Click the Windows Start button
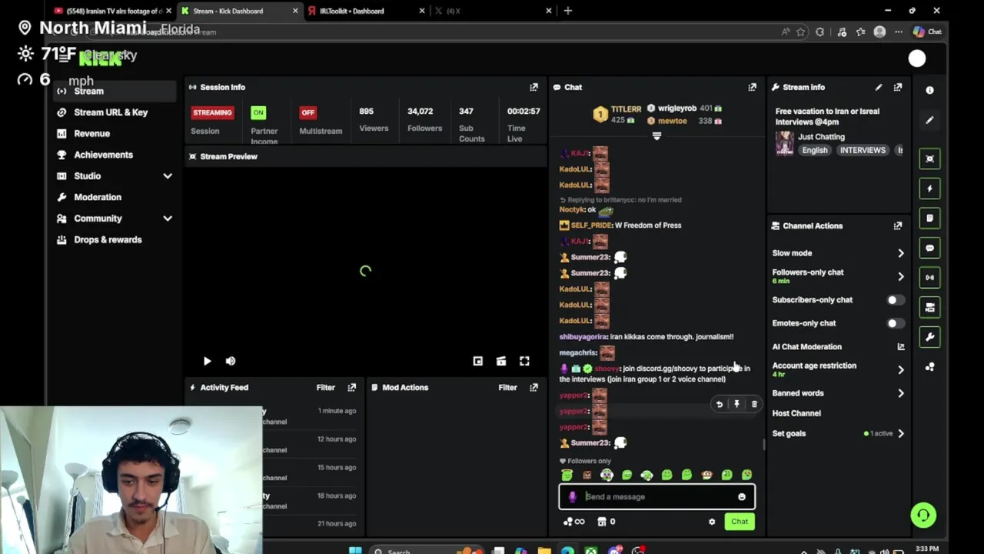This screenshot has height=554, width=984. coord(355,550)
